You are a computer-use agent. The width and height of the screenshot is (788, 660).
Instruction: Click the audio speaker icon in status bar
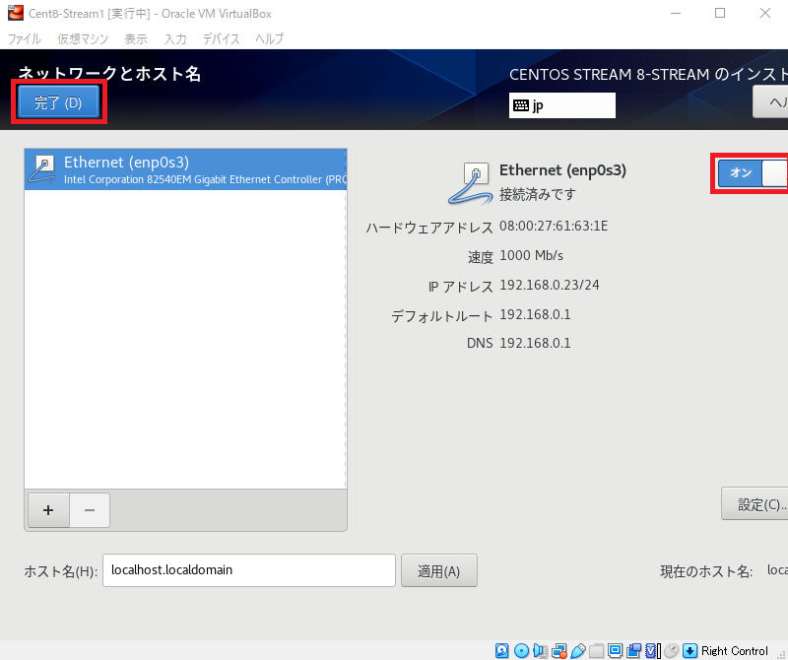(540, 650)
